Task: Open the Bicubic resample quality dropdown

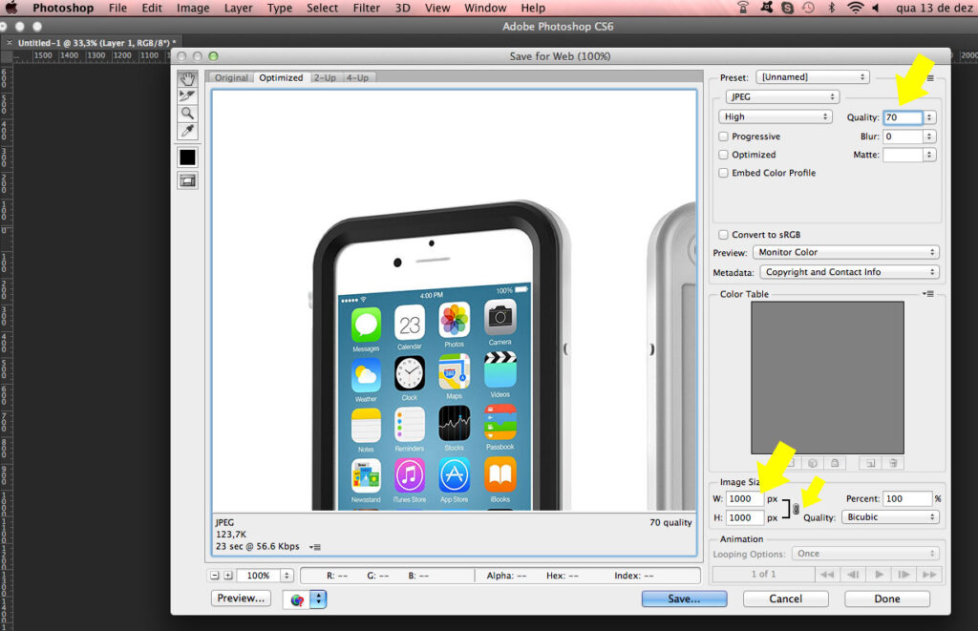Action: point(890,516)
